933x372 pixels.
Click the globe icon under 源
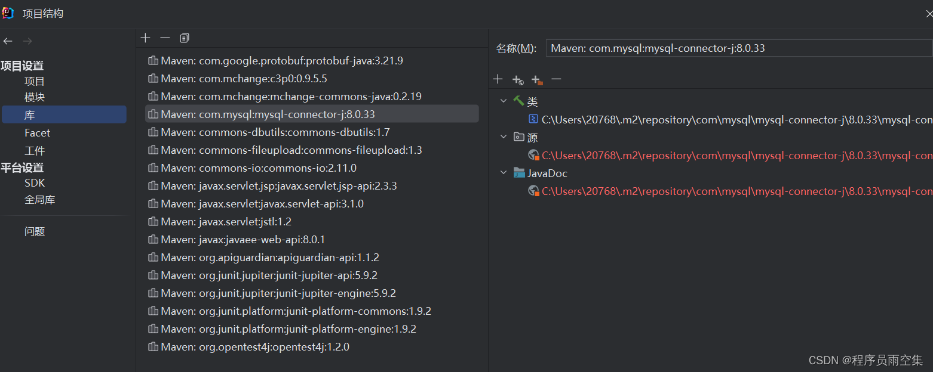[x=533, y=155]
